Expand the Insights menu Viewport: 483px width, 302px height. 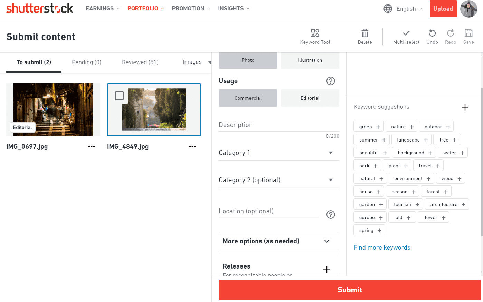click(234, 8)
